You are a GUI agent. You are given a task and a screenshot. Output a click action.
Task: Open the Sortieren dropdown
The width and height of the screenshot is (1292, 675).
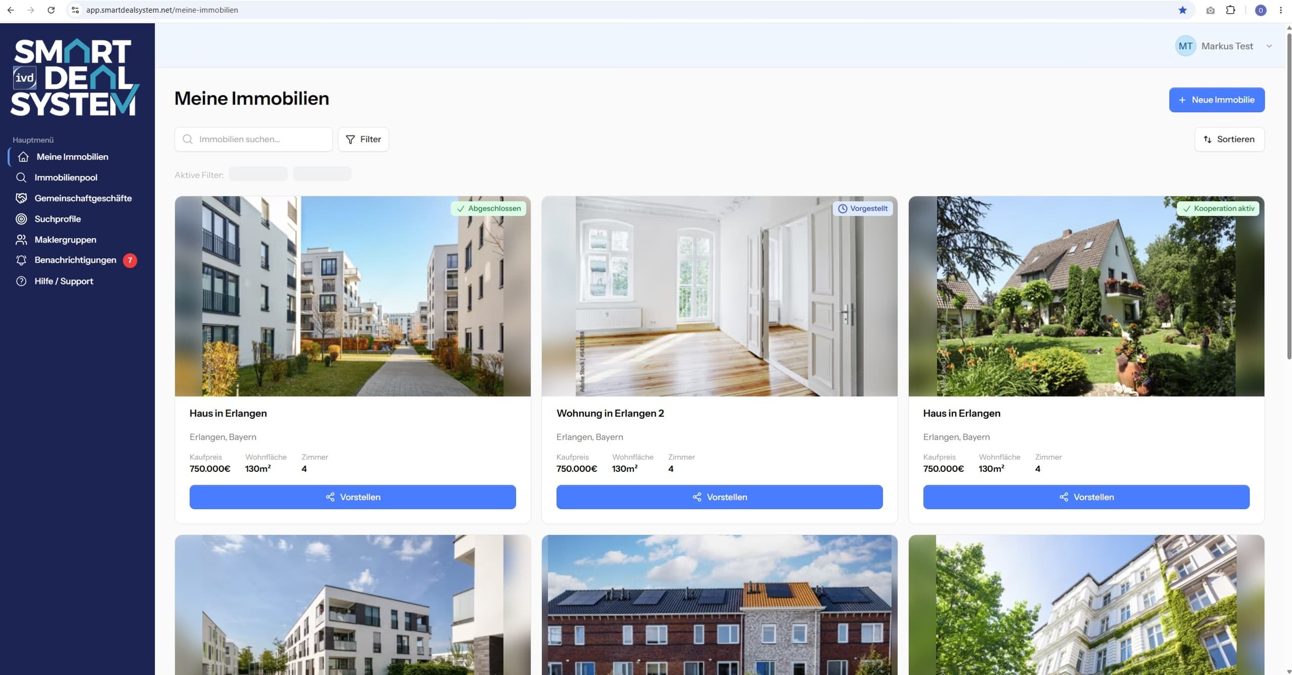(x=1229, y=139)
